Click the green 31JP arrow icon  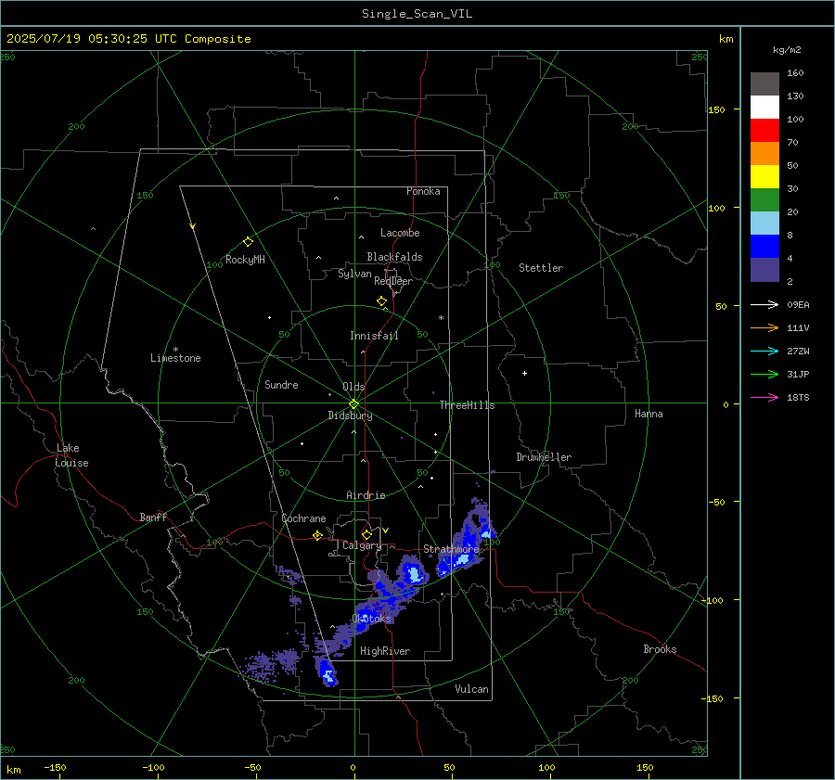[764, 375]
